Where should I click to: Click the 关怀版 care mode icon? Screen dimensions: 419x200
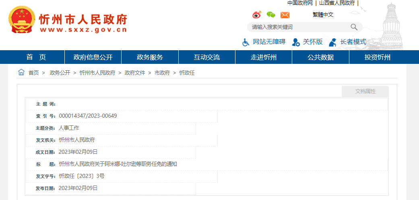click(296, 42)
